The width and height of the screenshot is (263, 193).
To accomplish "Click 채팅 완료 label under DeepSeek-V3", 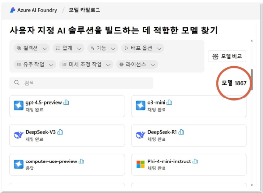I will (x=34, y=139).
